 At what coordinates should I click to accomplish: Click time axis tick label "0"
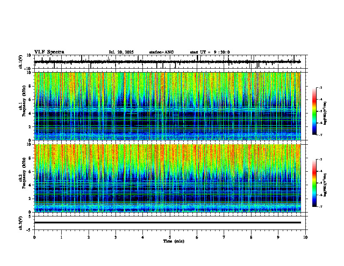(34, 237)
